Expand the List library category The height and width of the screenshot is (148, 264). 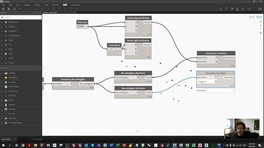pyautogui.click(x=2, y=45)
